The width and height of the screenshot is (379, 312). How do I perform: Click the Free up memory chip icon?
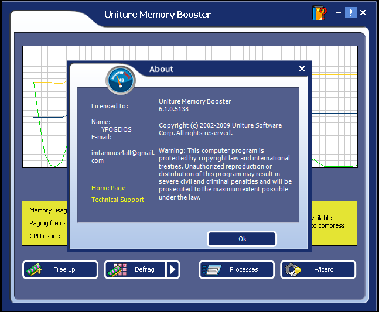pyautogui.click(x=34, y=269)
